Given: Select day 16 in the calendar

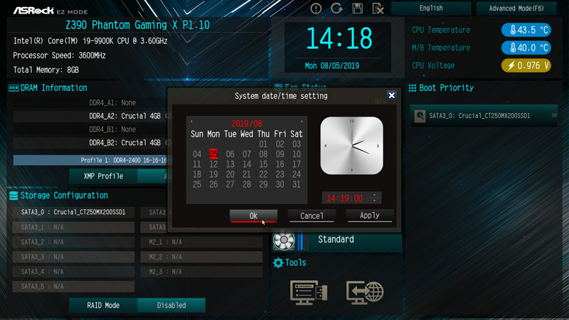Looking at the screenshot, I should click(280, 164).
